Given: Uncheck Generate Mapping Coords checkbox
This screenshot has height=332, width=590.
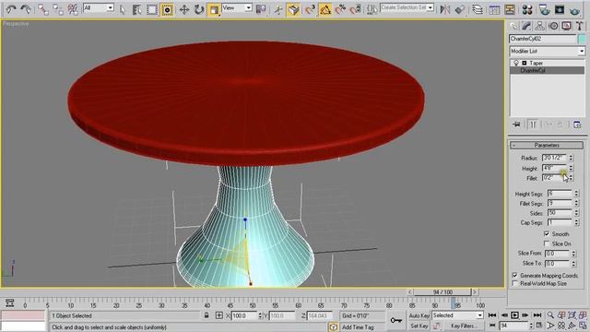Looking at the screenshot, I should click(514, 275).
